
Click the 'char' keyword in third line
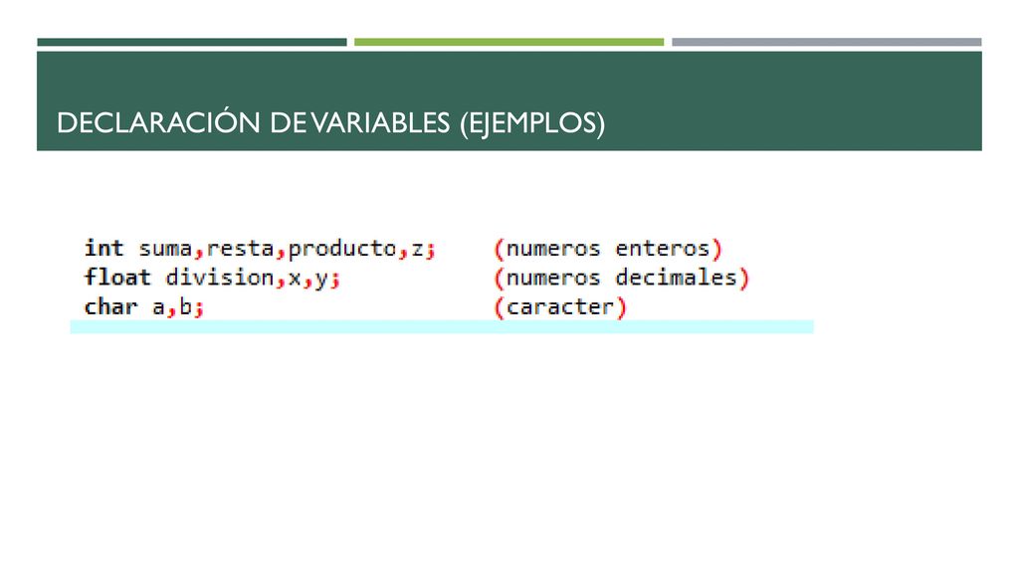[x=110, y=306]
